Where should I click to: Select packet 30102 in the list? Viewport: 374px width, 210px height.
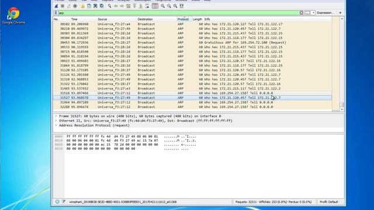(x=192, y=24)
